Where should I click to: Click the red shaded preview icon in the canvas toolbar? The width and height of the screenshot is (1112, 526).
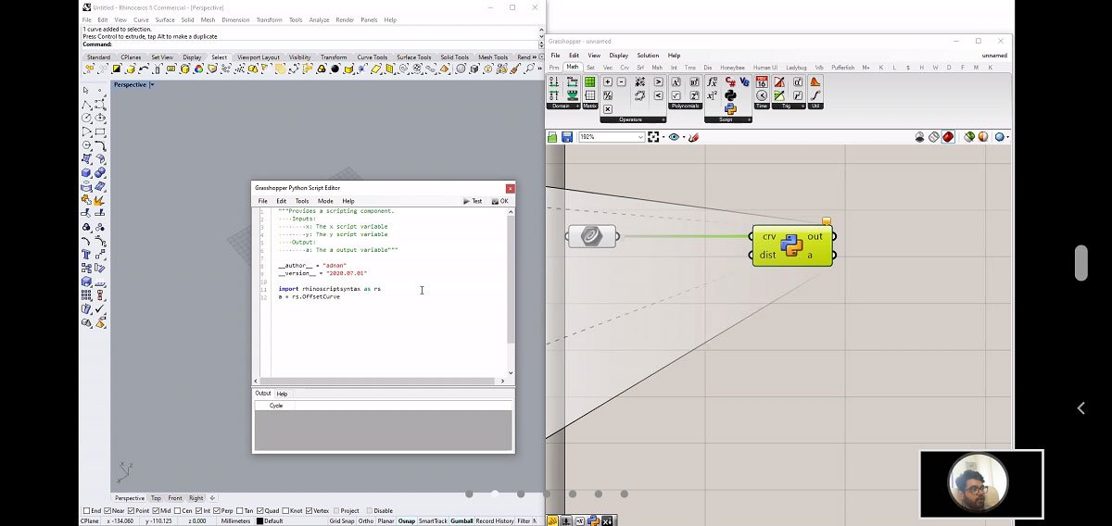948,137
